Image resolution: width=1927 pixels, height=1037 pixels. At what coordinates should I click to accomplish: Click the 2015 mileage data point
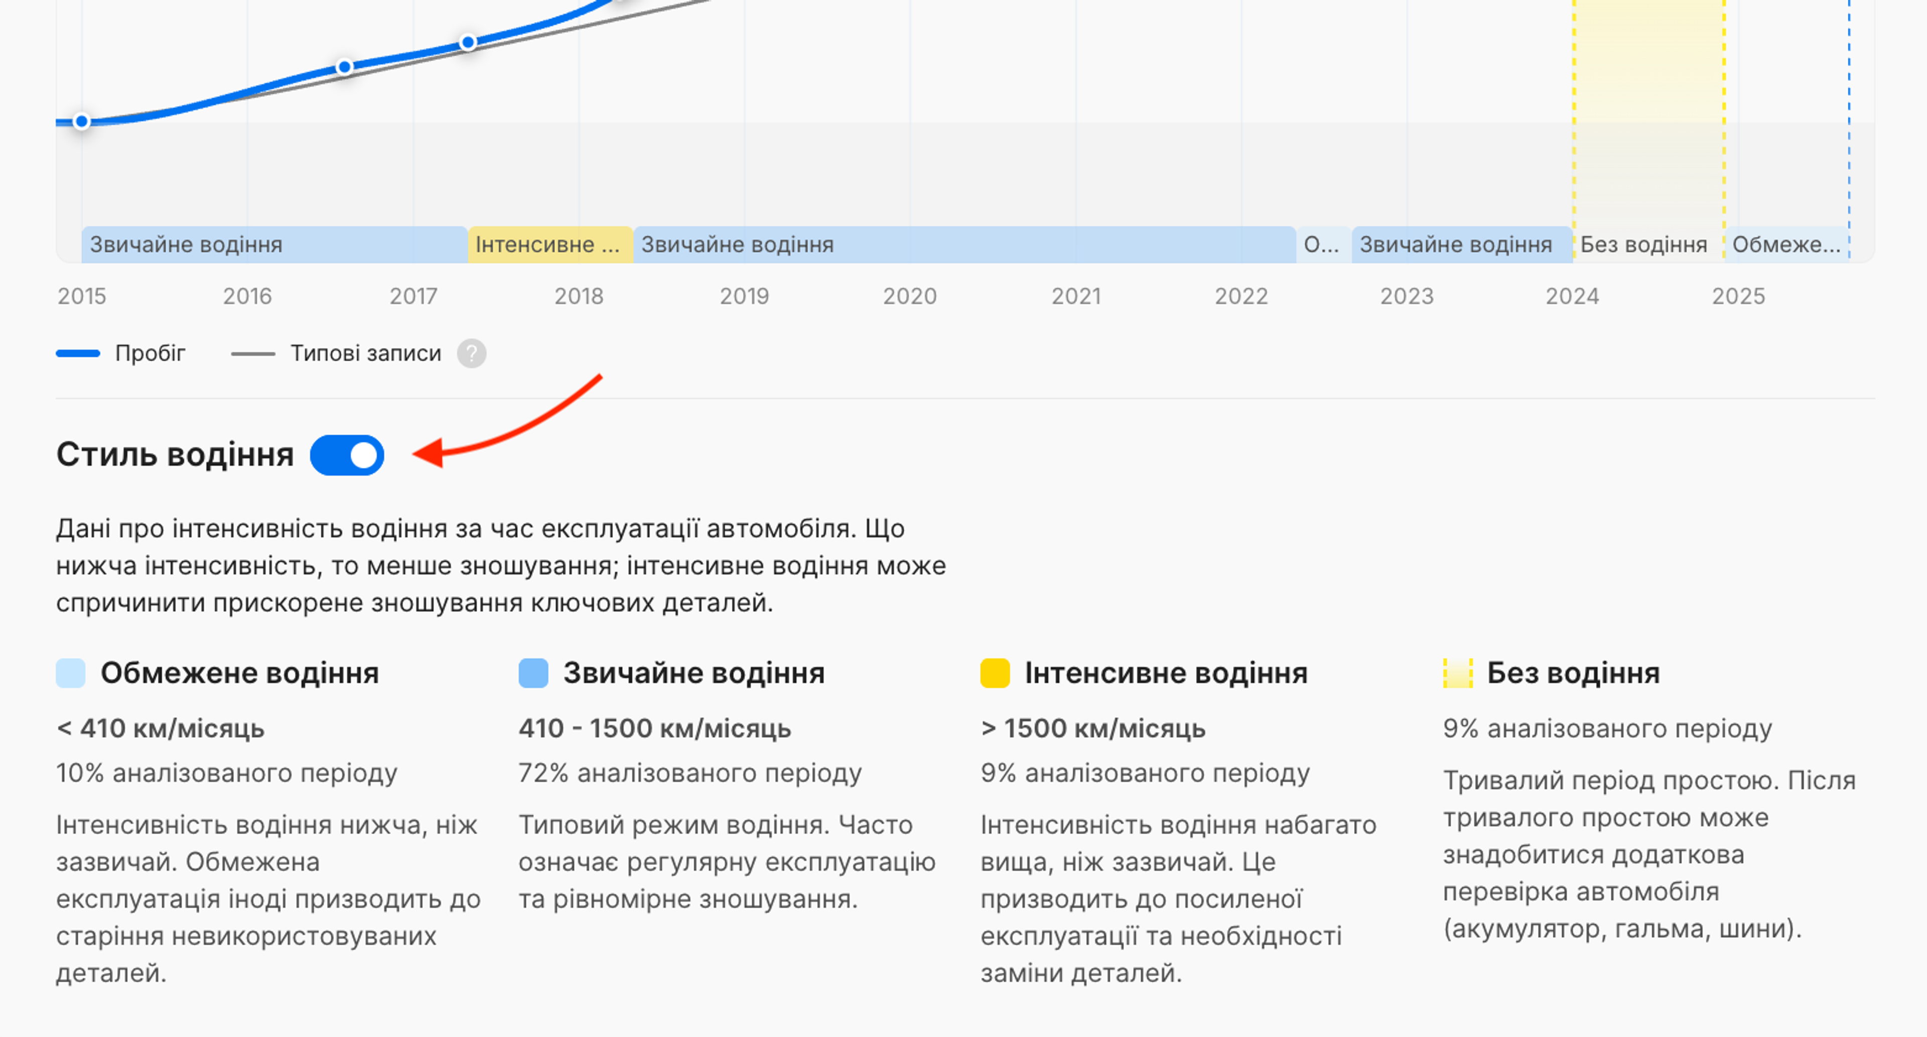pyautogui.click(x=81, y=121)
